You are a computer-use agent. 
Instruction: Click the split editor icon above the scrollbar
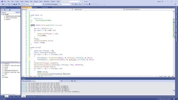click(x=174, y=11)
